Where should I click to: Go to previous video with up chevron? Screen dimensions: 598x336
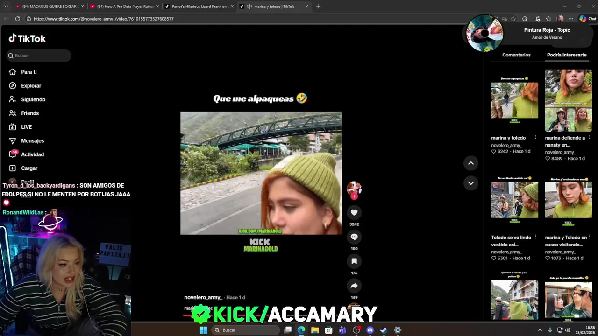pyautogui.click(x=471, y=163)
